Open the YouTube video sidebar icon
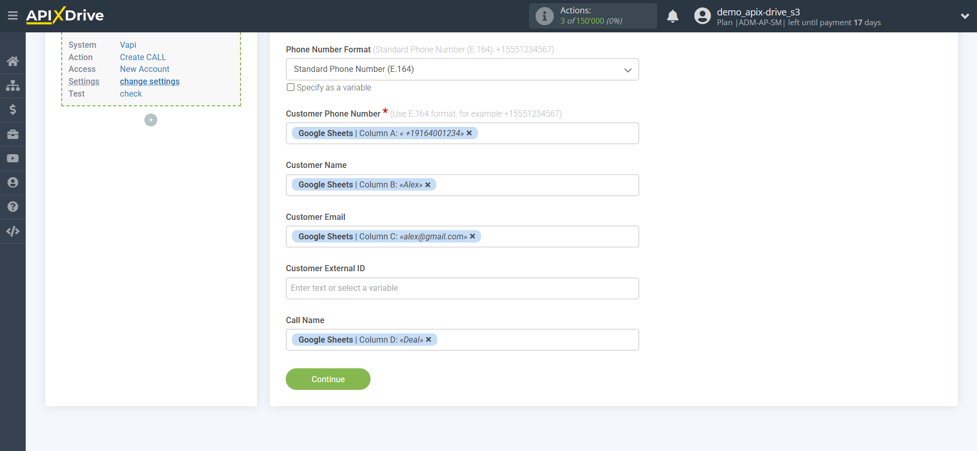The image size is (977, 451). [13, 158]
